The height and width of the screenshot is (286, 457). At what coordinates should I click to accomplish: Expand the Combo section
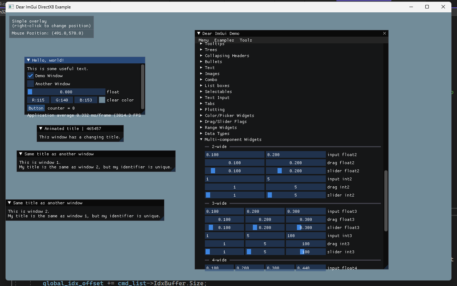coord(211,79)
